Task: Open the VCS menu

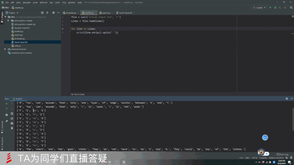Action: pyautogui.click(x=64, y=2)
